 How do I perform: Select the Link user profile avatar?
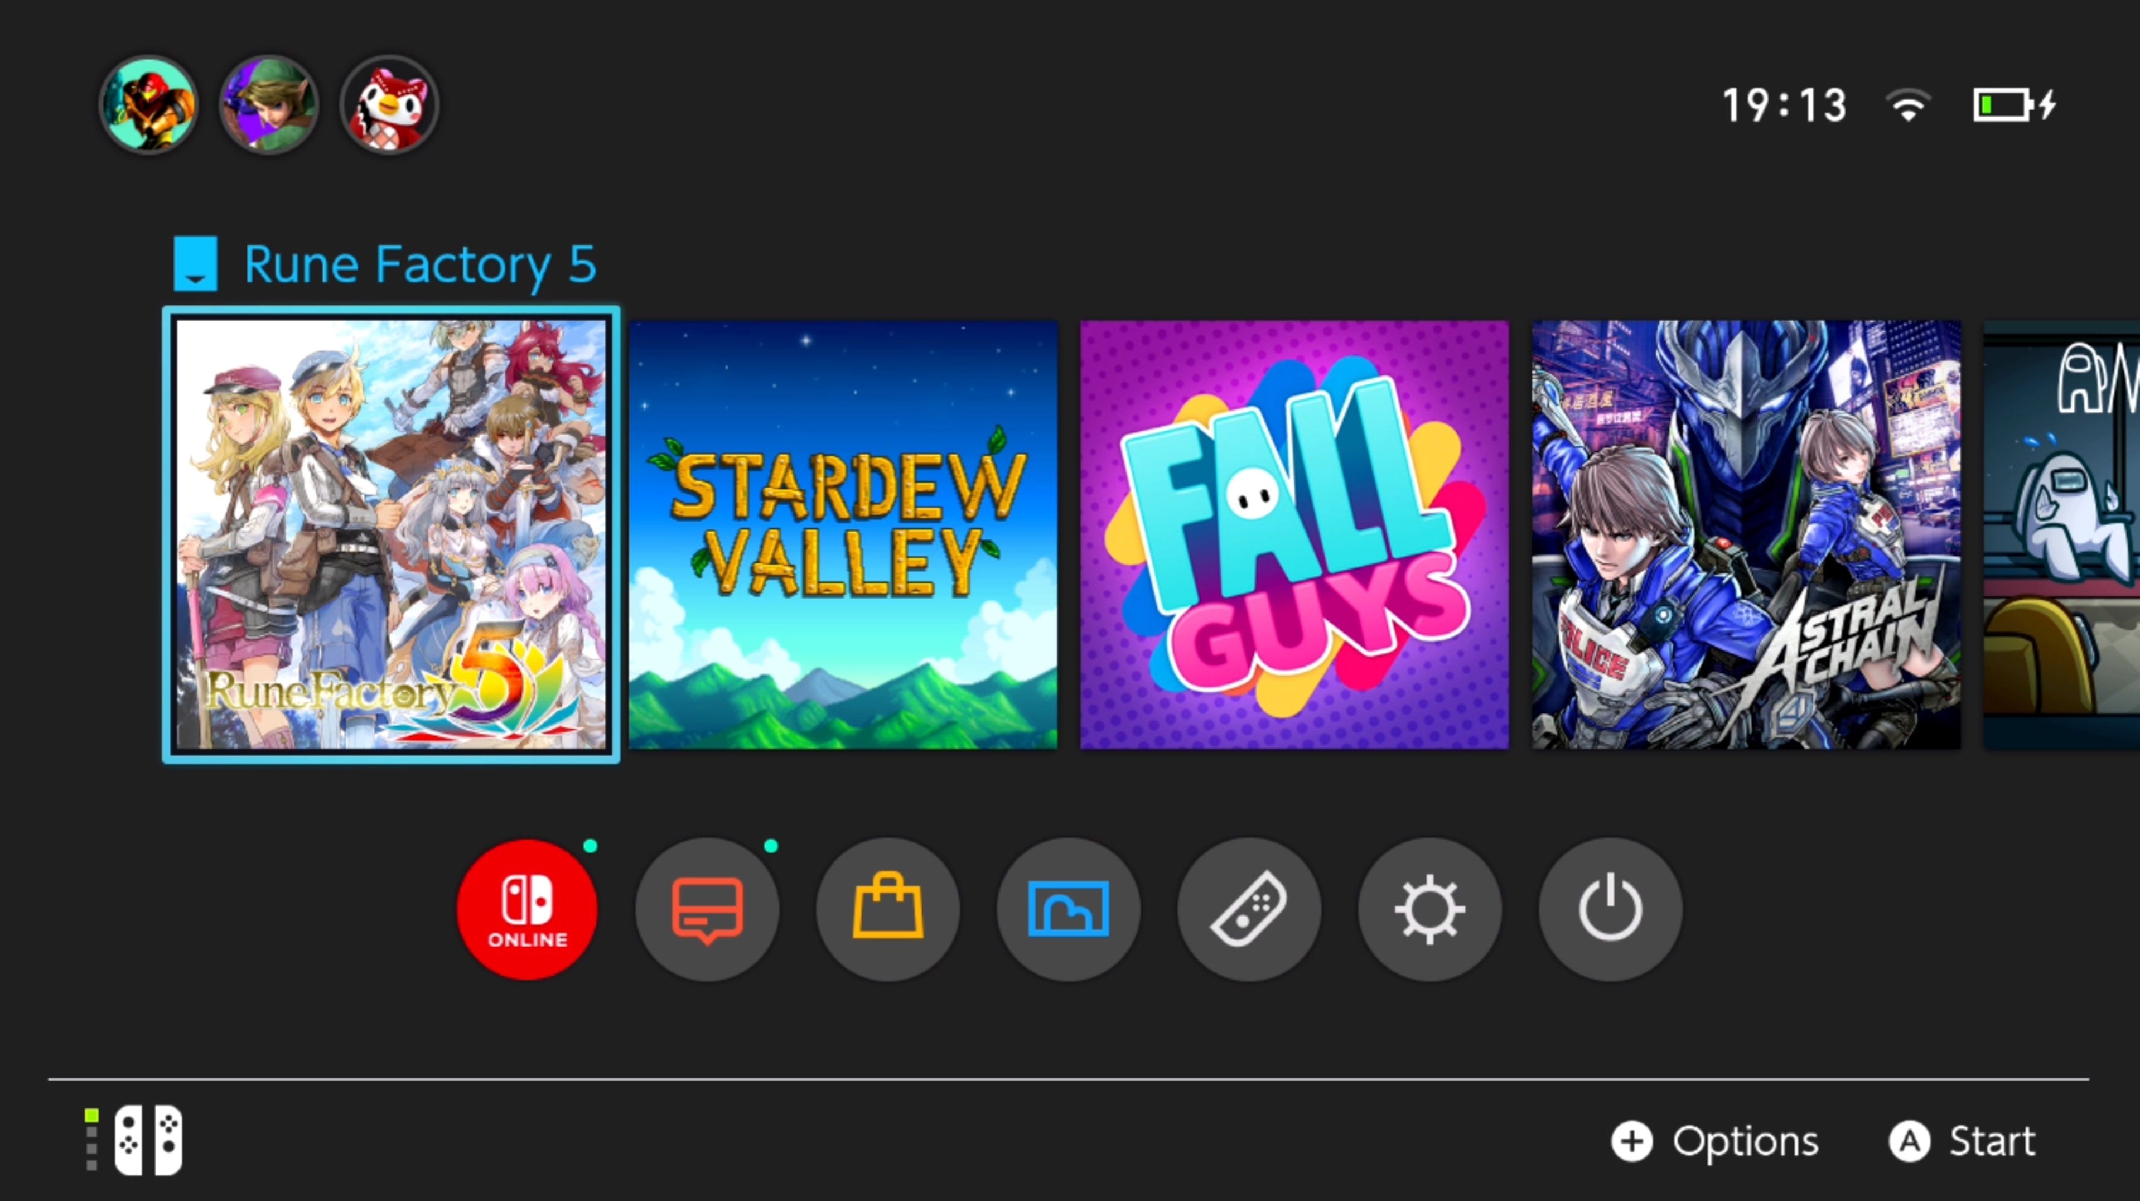pyautogui.click(x=269, y=105)
